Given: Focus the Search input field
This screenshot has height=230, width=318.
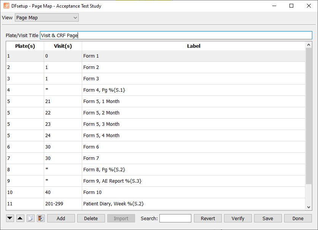Looking at the screenshot, I should click(x=175, y=218).
